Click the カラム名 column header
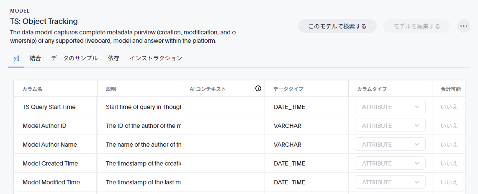The image size is (478, 194). [32, 89]
